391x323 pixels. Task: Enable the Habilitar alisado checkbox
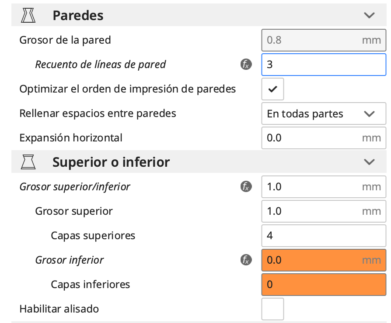coord(272,309)
